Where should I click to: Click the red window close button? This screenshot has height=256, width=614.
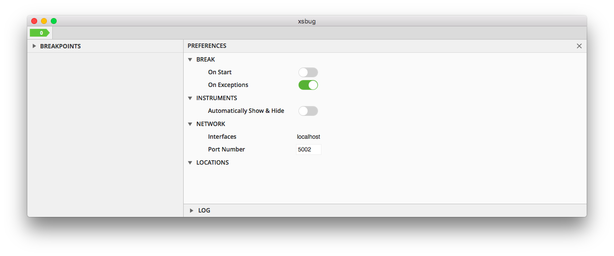(x=34, y=21)
